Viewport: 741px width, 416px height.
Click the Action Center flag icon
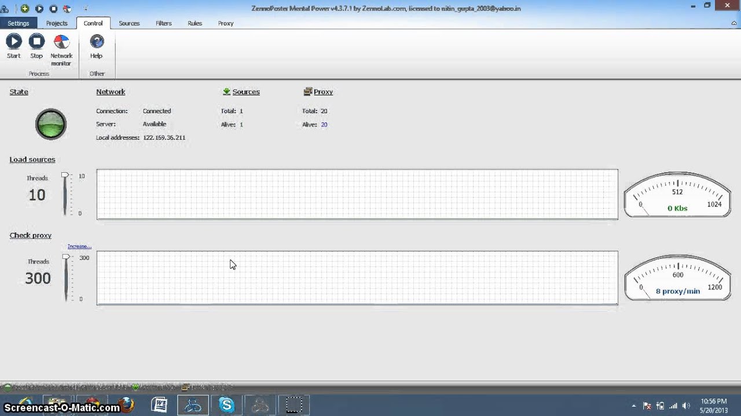[647, 406]
